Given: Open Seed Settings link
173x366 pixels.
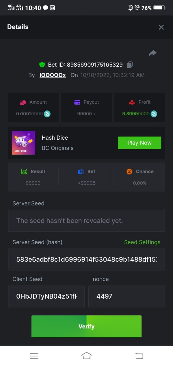Looking at the screenshot, I should coord(142,242).
